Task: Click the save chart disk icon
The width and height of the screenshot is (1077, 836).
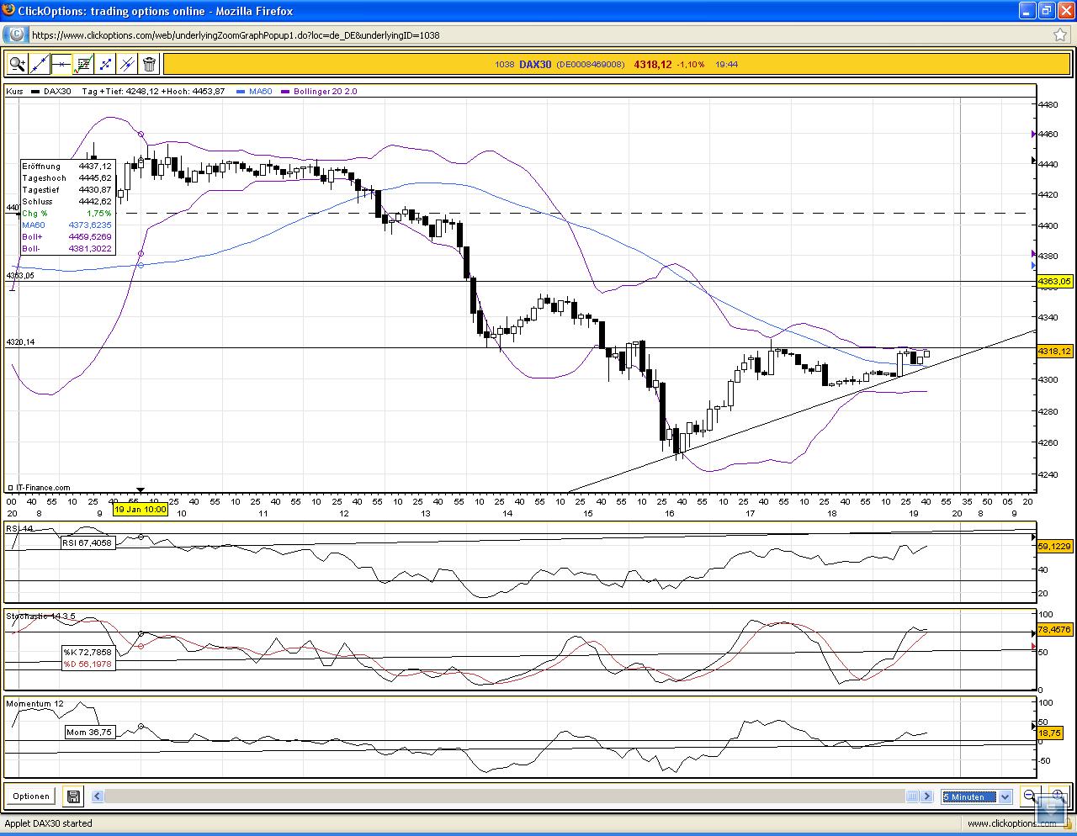Action: click(73, 796)
